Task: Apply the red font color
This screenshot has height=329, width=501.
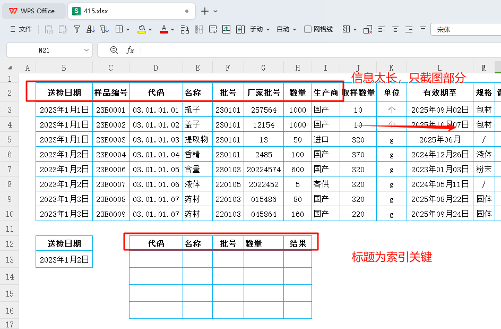Action: (x=164, y=29)
